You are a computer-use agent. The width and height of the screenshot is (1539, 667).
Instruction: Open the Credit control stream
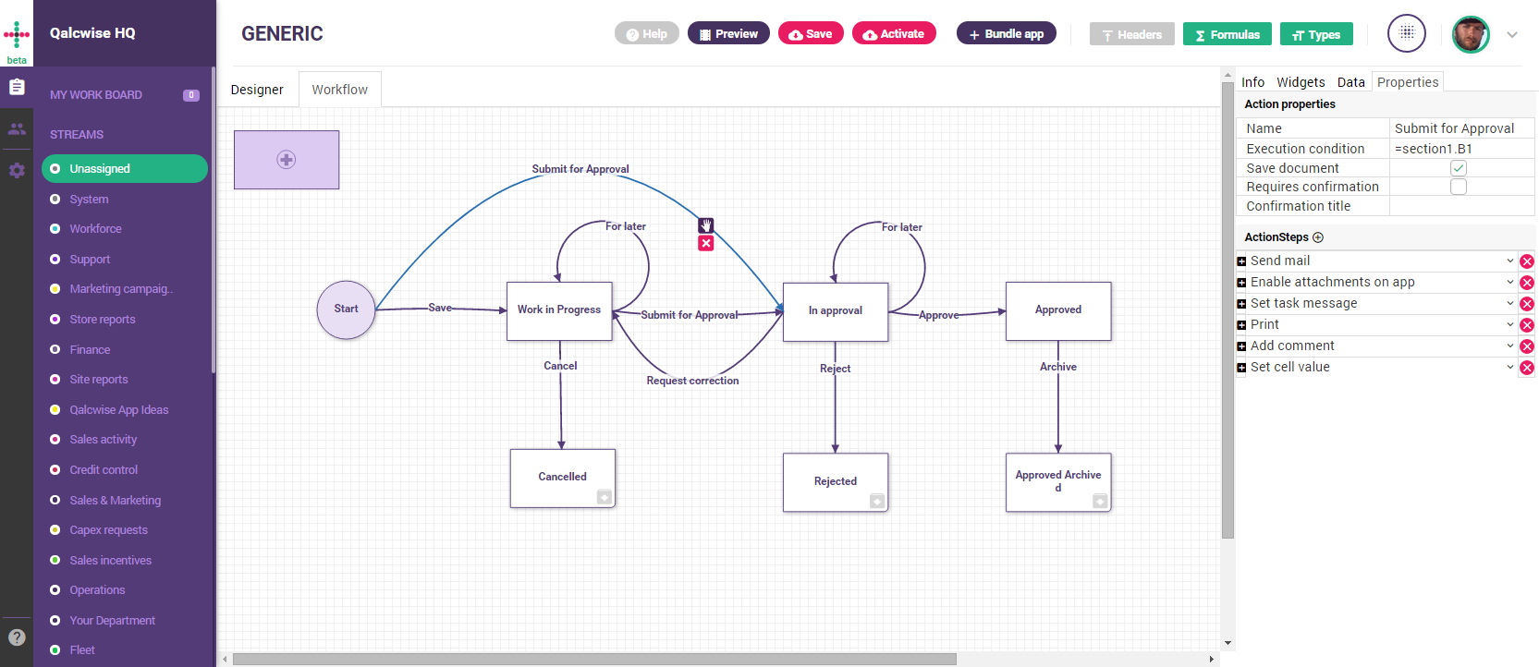[x=104, y=470]
